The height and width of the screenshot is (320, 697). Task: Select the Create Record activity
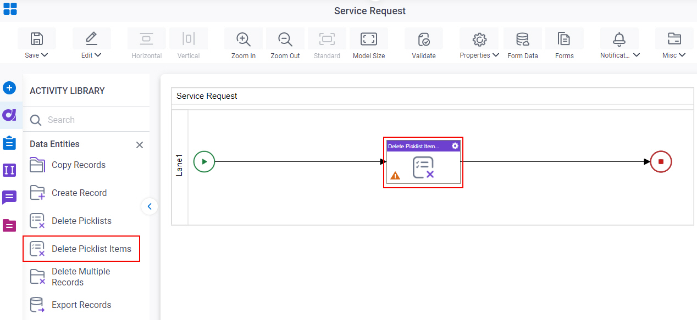[x=81, y=193]
